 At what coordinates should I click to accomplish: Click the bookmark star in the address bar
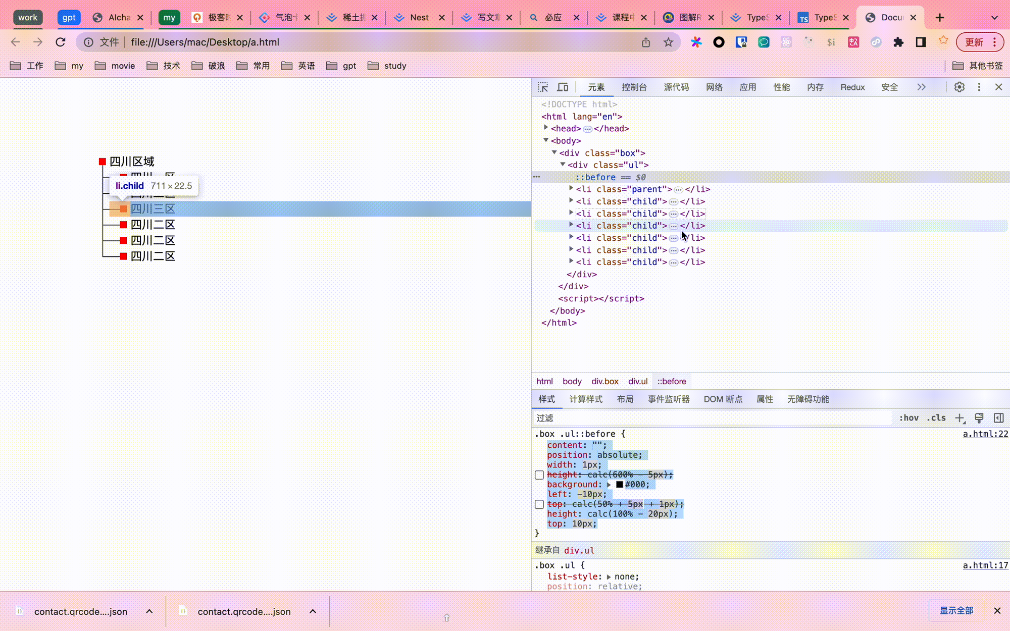pos(669,42)
